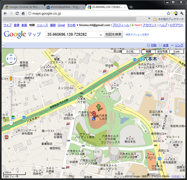The image size is (187, 180).
Task: Switch to 航空写真 satellite view
Action: (x=162, y=52)
